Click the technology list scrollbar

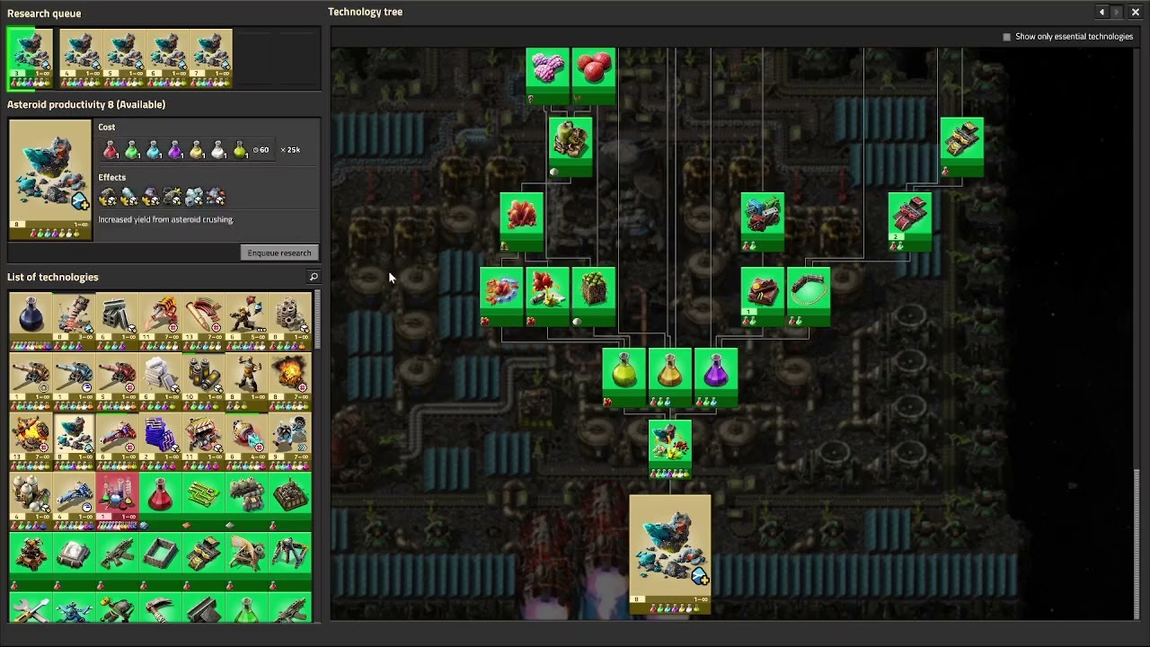point(317,319)
